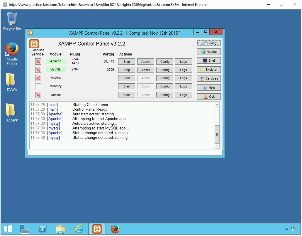302x236 pixels.
Task: Open Apache Config options
Action: pyautogui.click(x=165, y=62)
